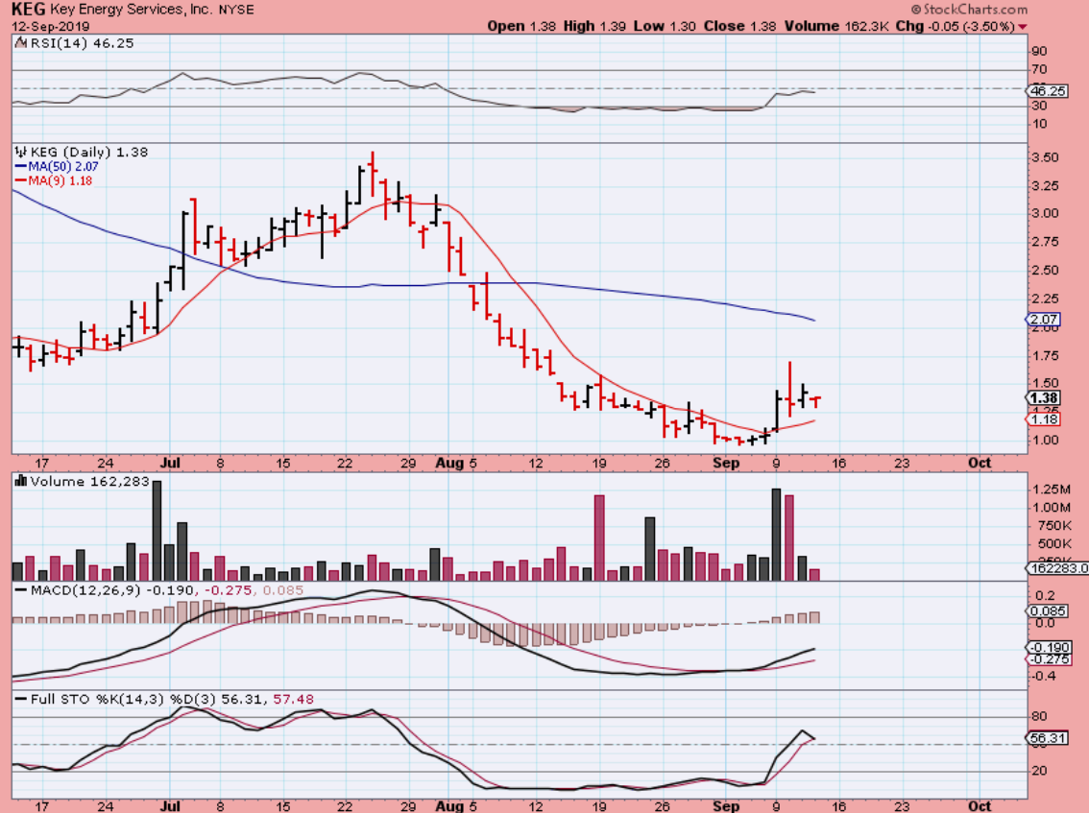1089x813 pixels.
Task: Click the RSI icon before RSI(14)
Action: [21, 43]
